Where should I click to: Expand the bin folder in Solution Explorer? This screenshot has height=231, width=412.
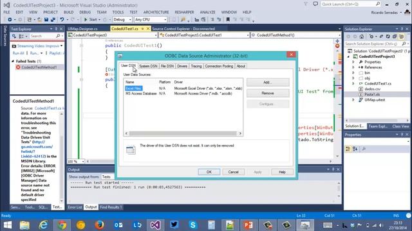[353, 73]
